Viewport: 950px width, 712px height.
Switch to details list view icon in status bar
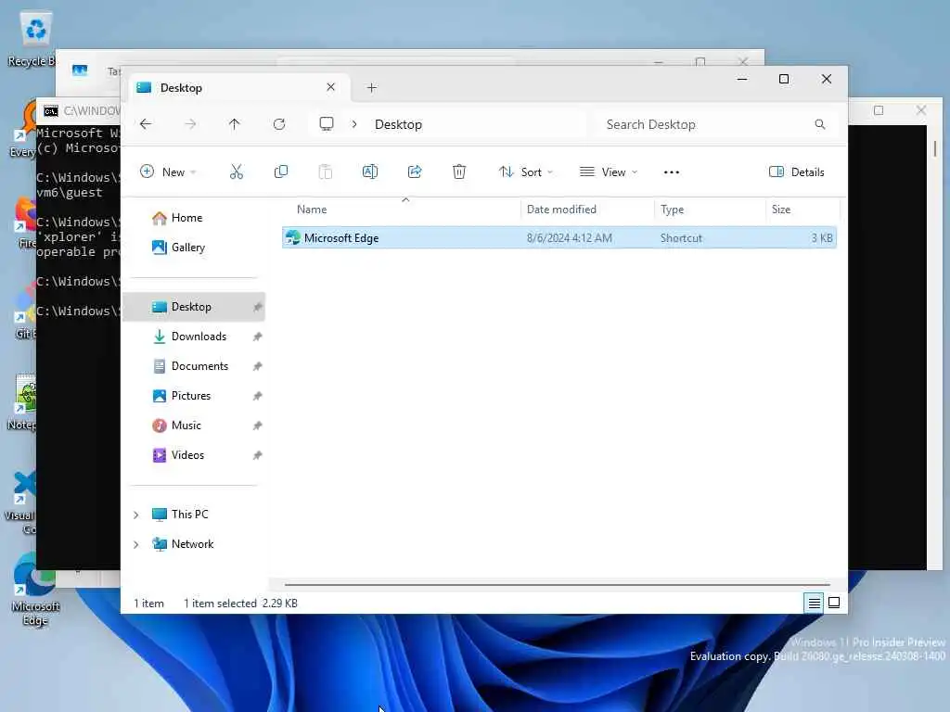(814, 603)
